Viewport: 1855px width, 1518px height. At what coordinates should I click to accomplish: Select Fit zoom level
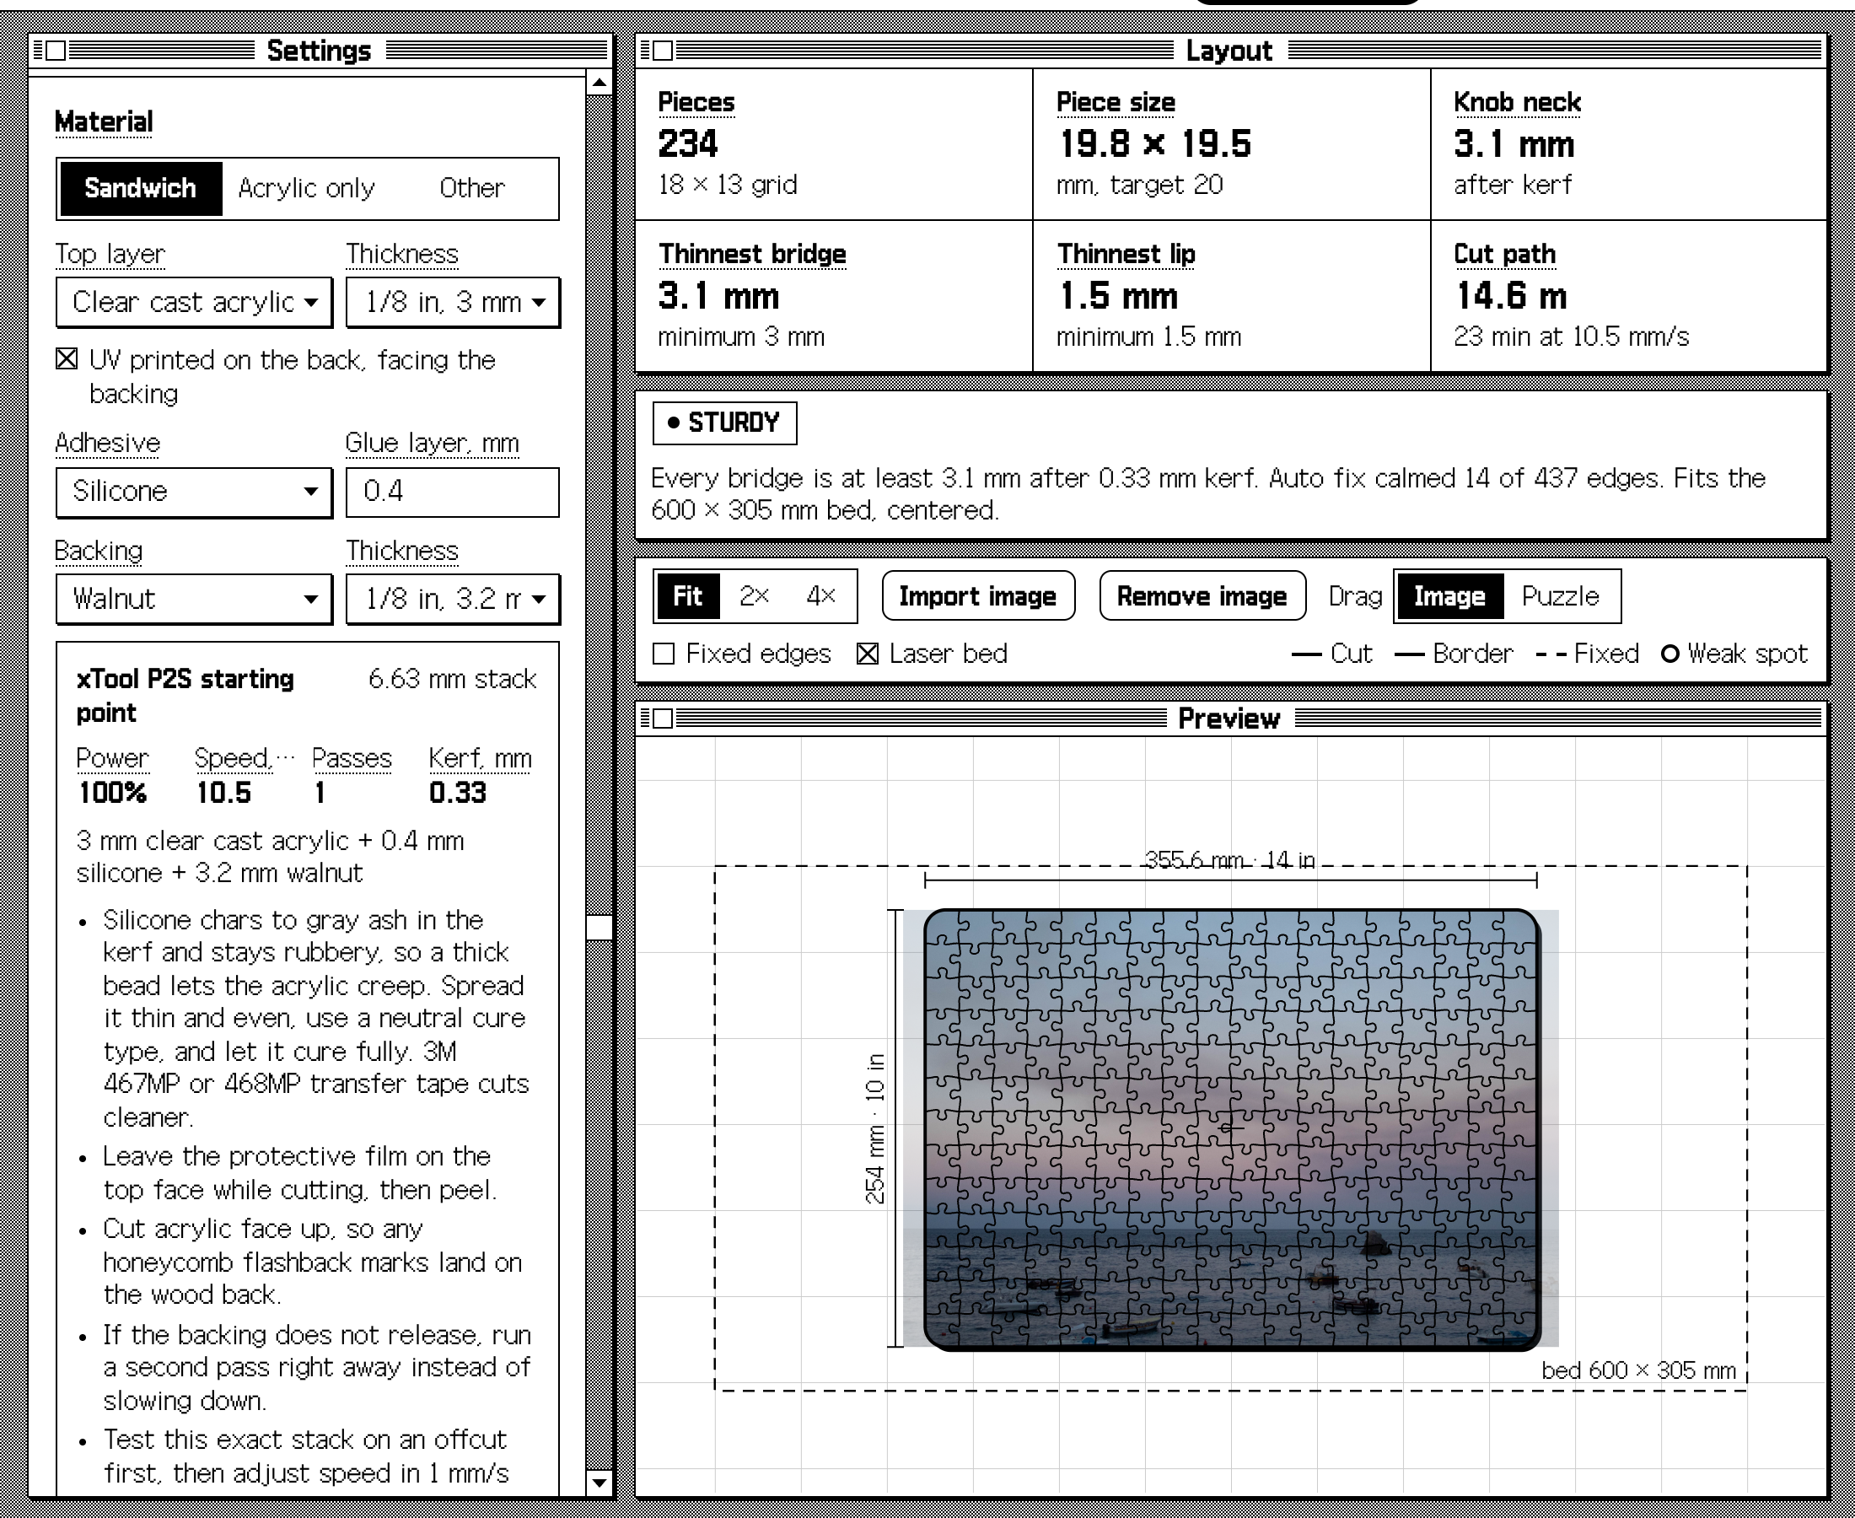688,596
